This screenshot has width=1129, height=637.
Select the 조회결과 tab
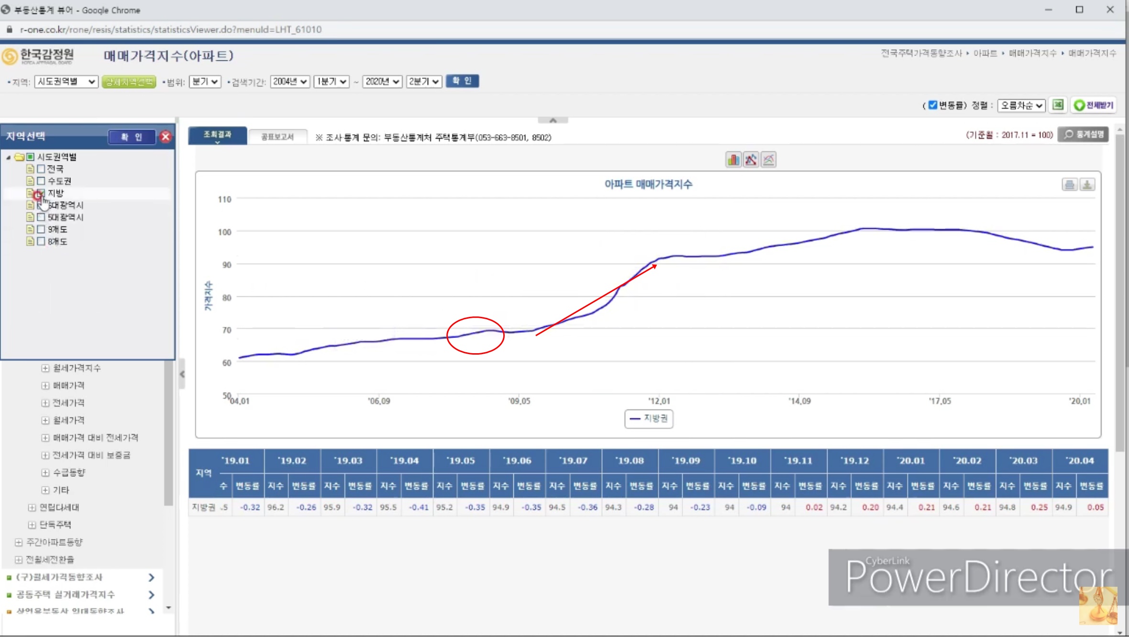click(x=218, y=135)
